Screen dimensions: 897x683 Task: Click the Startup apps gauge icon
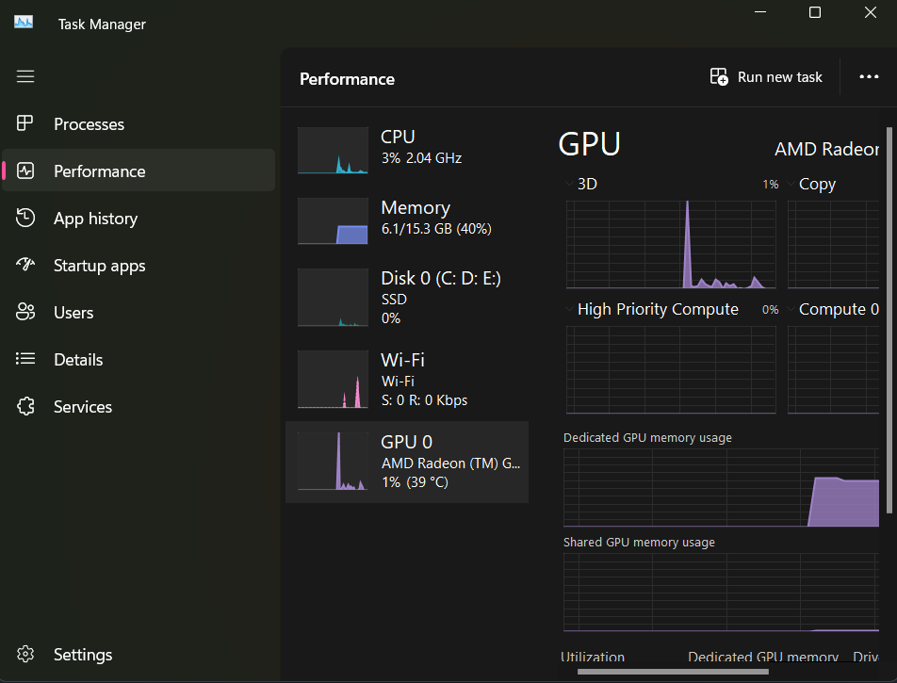tap(25, 265)
